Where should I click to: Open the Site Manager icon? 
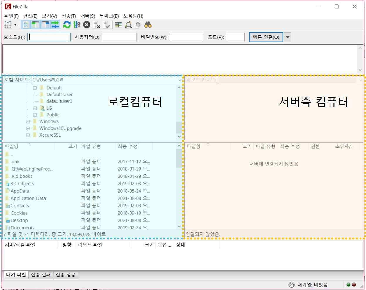8,25
